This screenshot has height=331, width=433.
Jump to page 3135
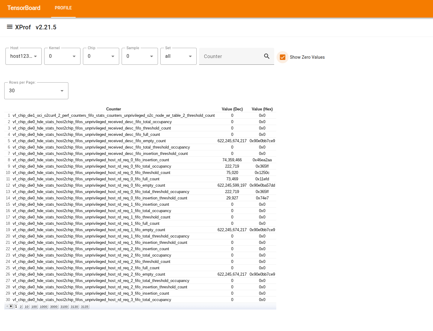[x=84, y=306]
